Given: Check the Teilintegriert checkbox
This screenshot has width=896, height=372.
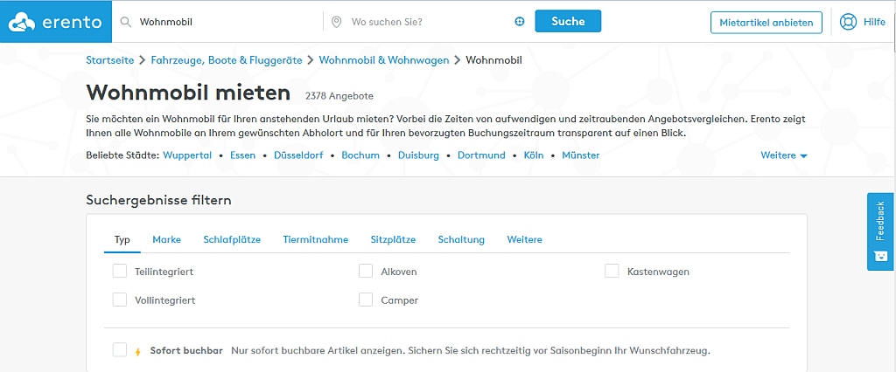Looking at the screenshot, I should click(x=120, y=272).
